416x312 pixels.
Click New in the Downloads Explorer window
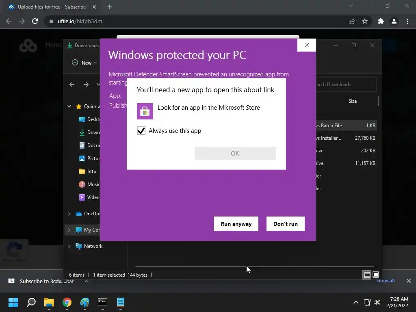(x=84, y=63)
